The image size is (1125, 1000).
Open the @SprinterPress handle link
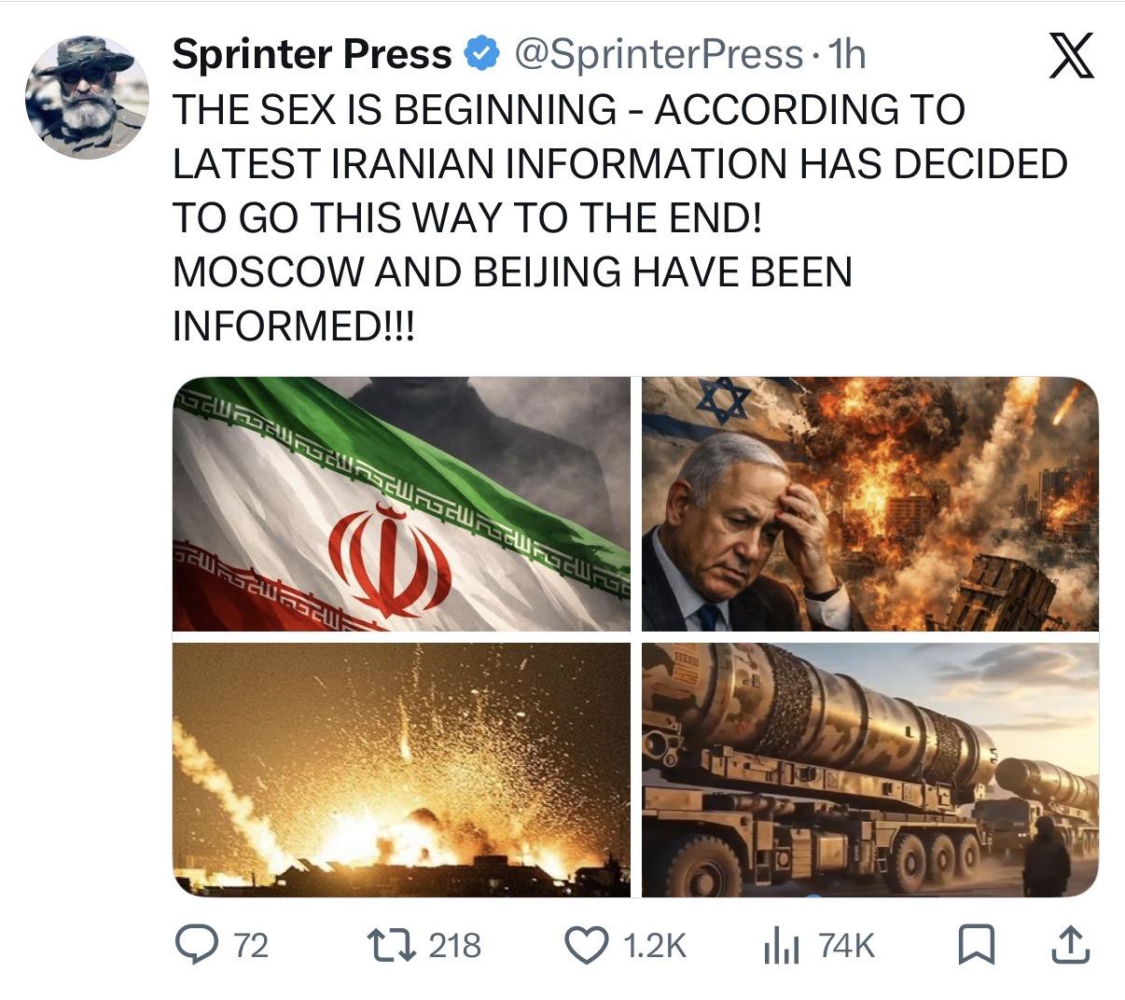tap(658, 55)
